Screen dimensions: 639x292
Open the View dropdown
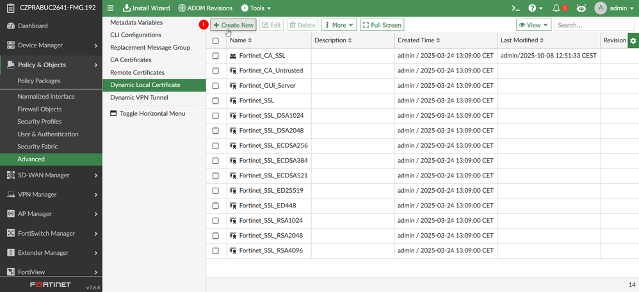pyautogui.click(x=533, y=25)
